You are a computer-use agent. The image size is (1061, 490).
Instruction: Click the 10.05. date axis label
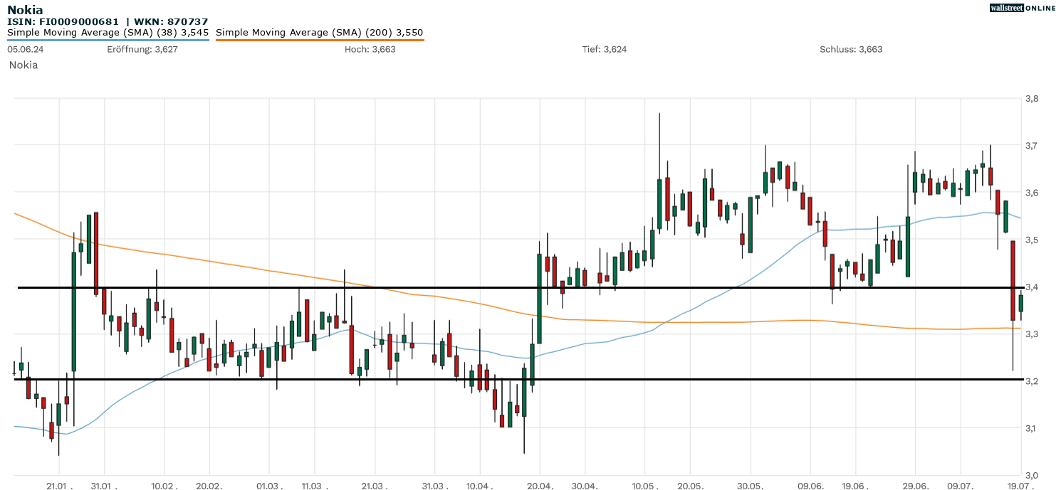(x=644, y=486)
